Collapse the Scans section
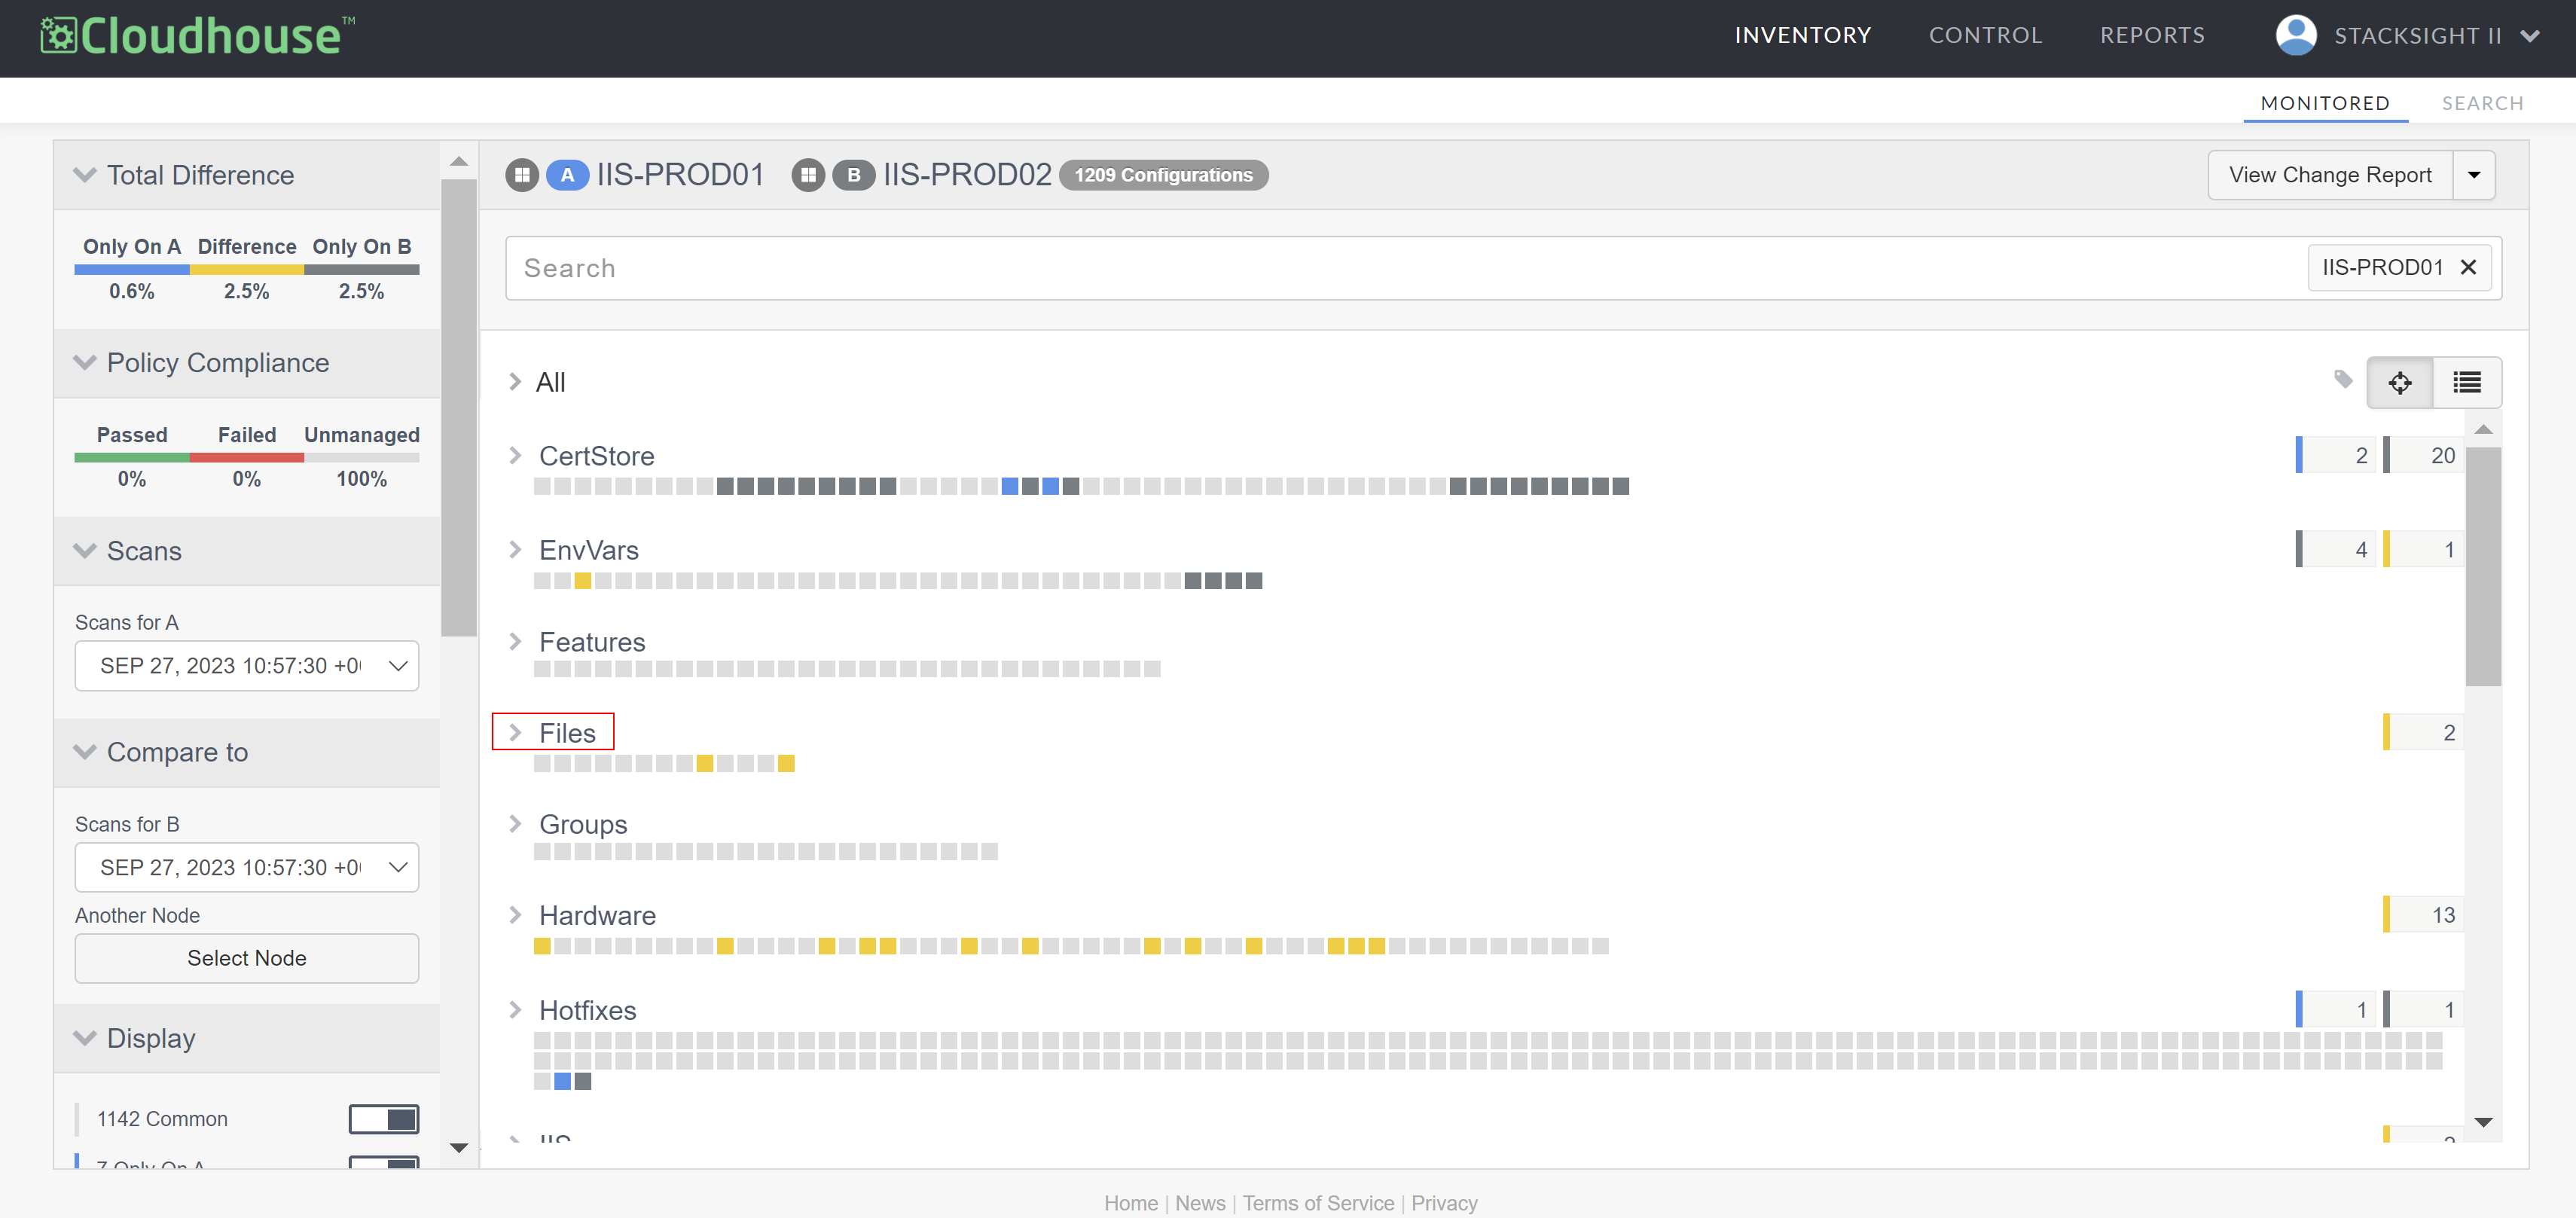2576x1218 pixels. pyautogui.click(x=85, y=551)
